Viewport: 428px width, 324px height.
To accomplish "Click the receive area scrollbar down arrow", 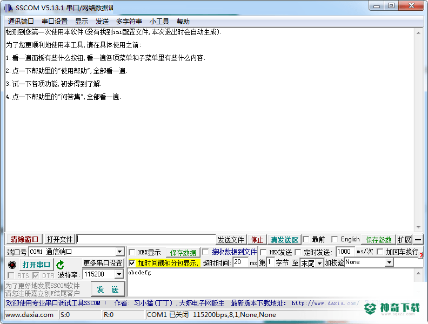I will coord(418,227).
